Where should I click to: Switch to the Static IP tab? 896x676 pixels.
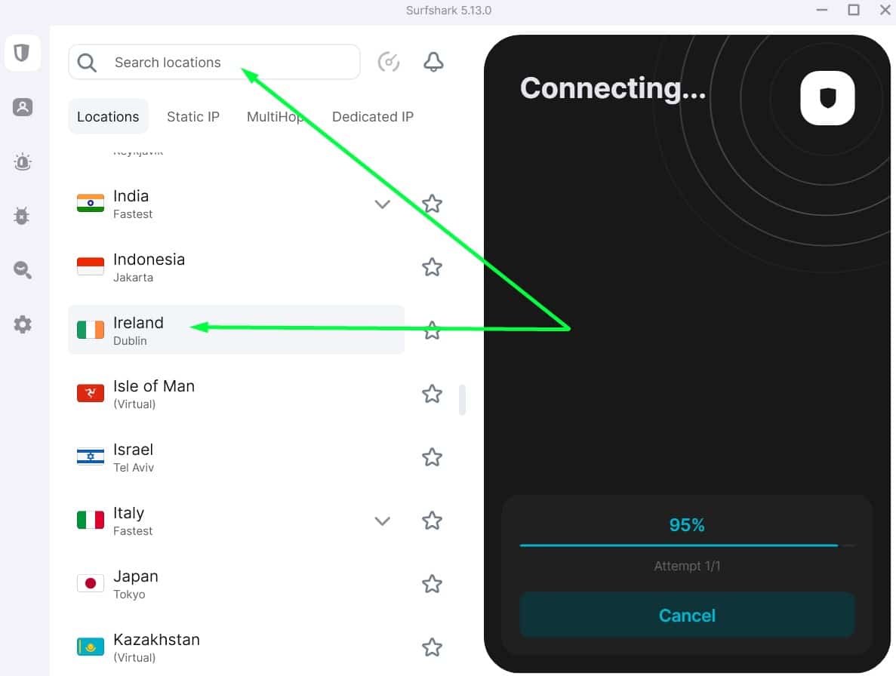pyautogui.click(x=193, y=116)
